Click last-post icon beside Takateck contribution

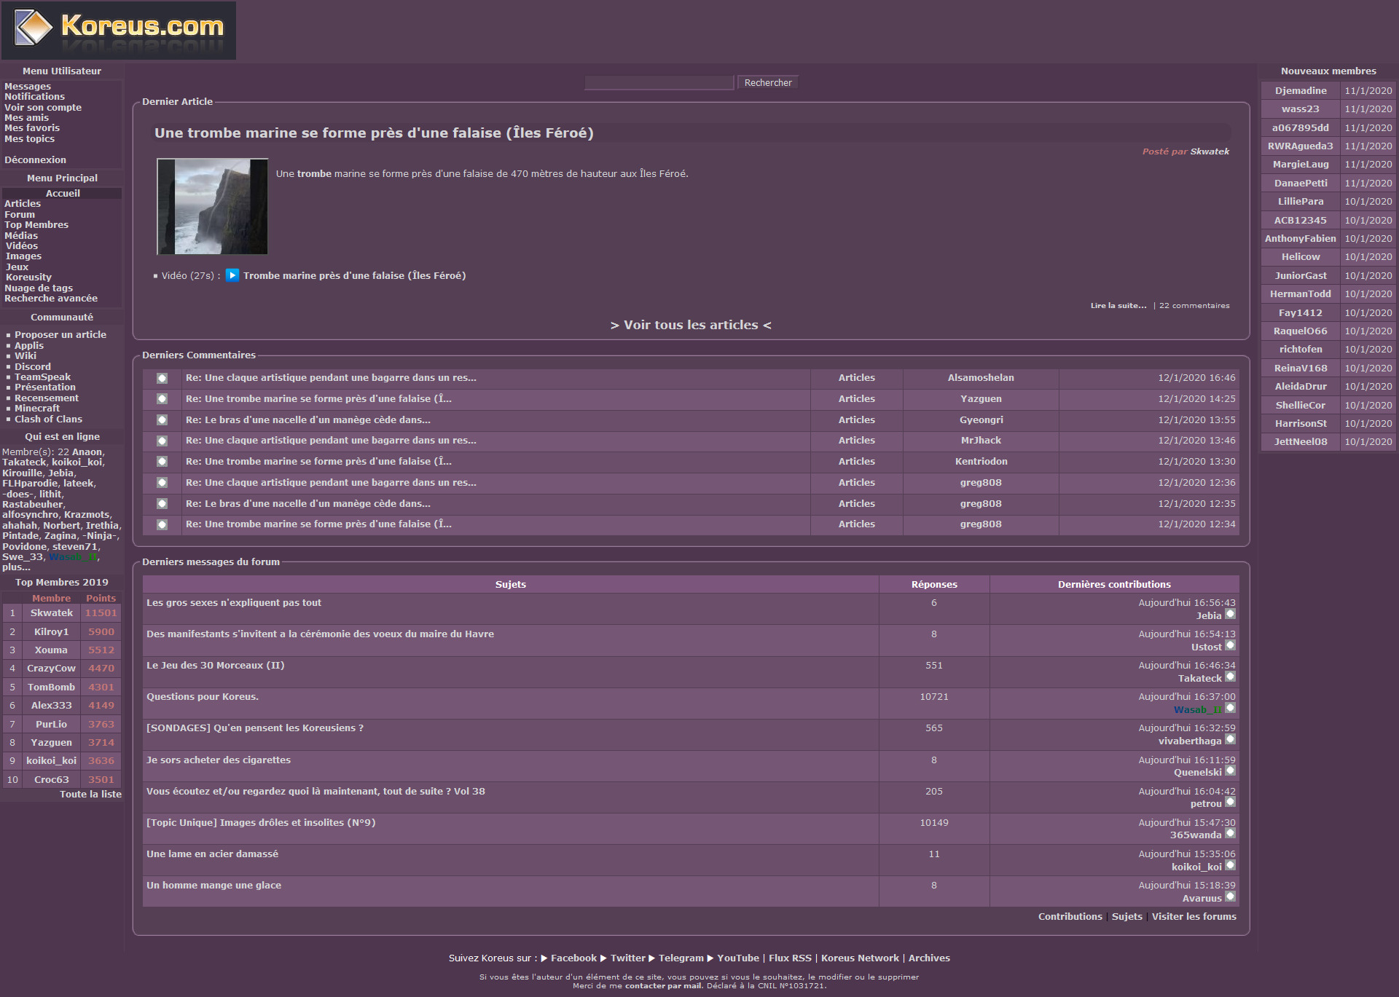(1230, 677)
